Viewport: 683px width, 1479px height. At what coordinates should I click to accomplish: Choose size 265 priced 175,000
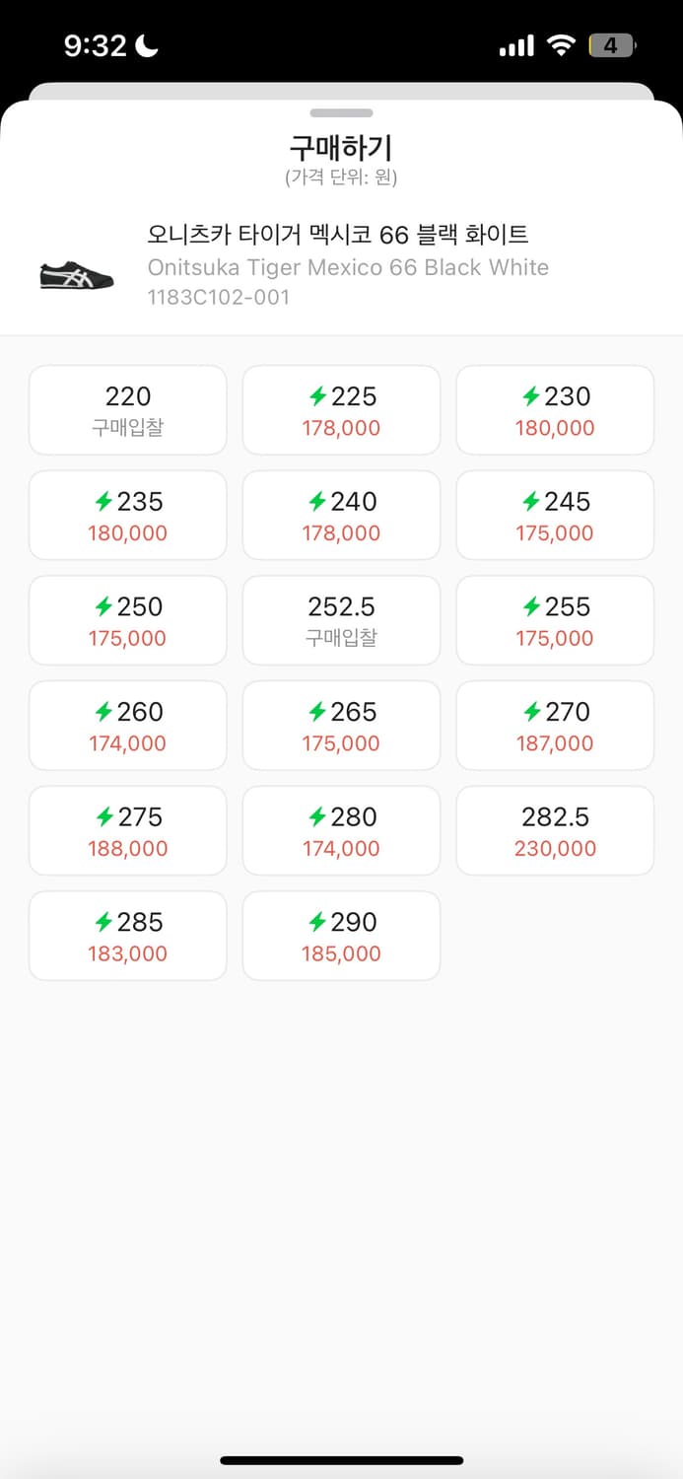[x=341, y=725]
